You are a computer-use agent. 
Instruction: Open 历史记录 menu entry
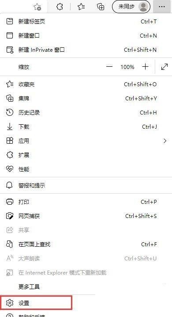coord(86,112)
